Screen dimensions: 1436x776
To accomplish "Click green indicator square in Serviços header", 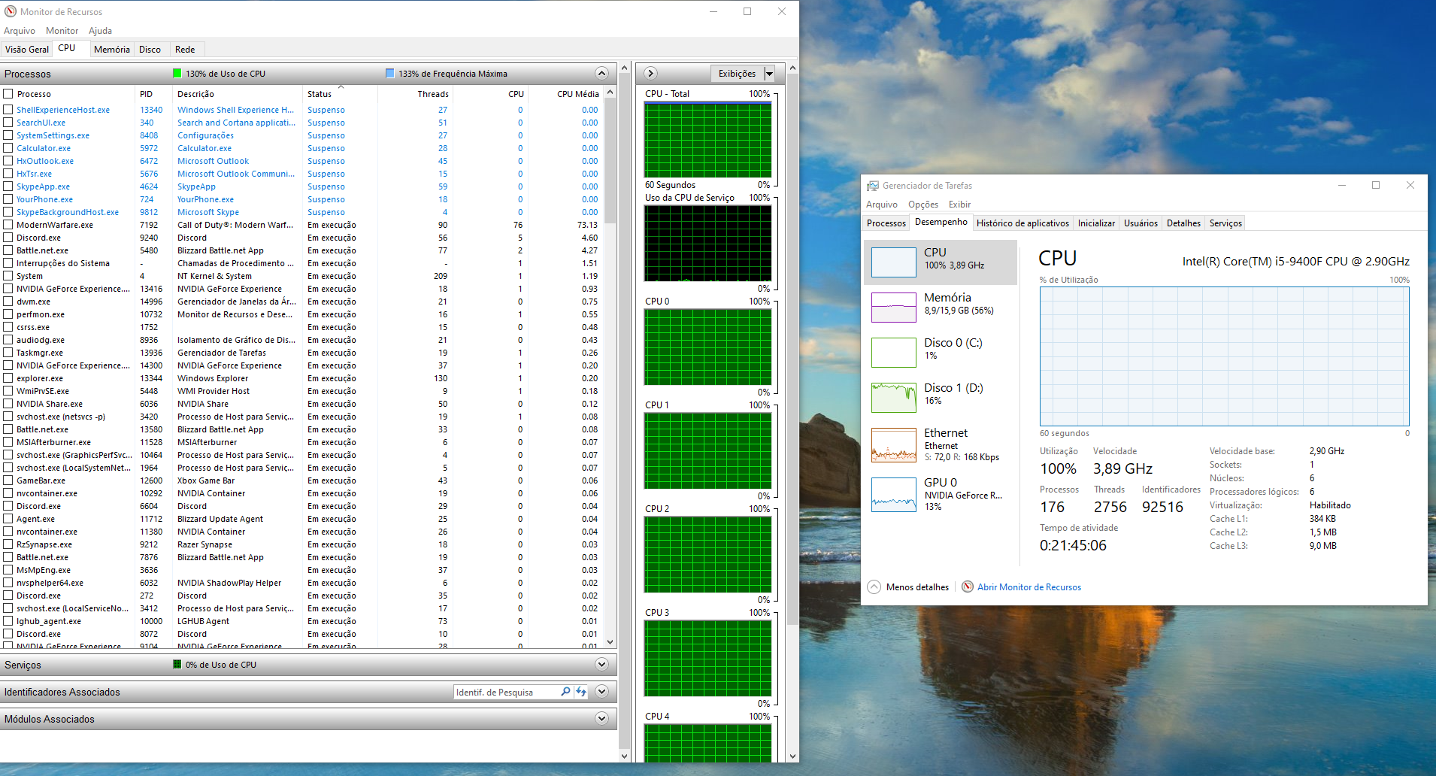I will point(177,665).
